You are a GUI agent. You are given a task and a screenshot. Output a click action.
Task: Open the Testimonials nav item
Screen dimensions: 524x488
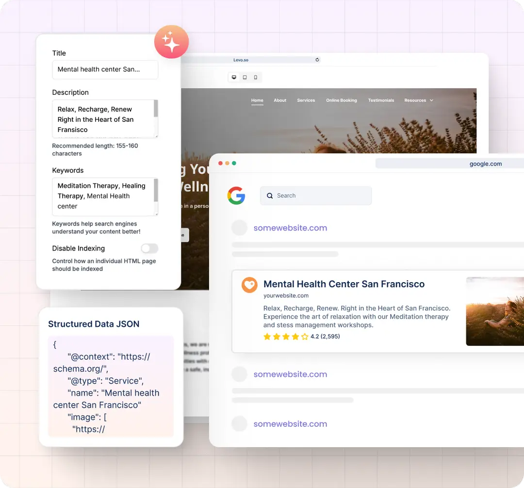[x=381, y=101]
